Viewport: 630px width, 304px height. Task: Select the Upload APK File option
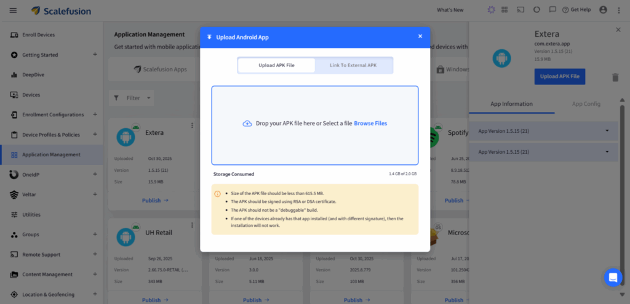coord(276,65)
